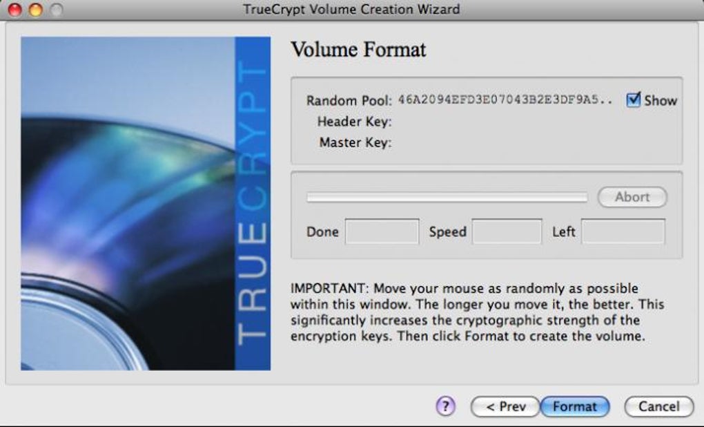Cancel the volume creation wizard
Viewport: 704px width, 427px height.
658,407
